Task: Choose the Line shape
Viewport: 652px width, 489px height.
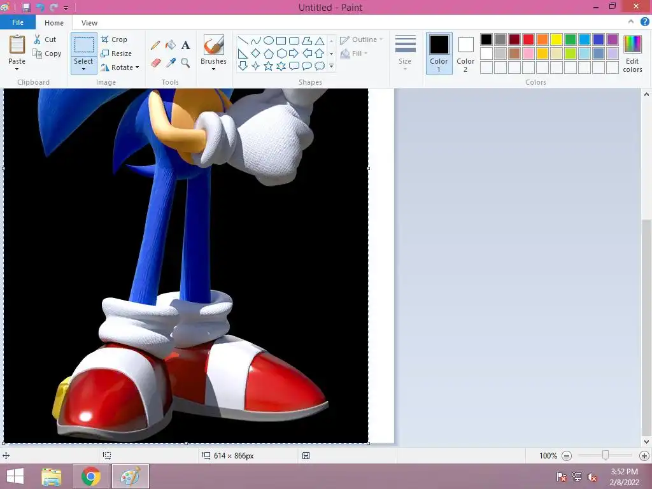Action: point(243,41)
